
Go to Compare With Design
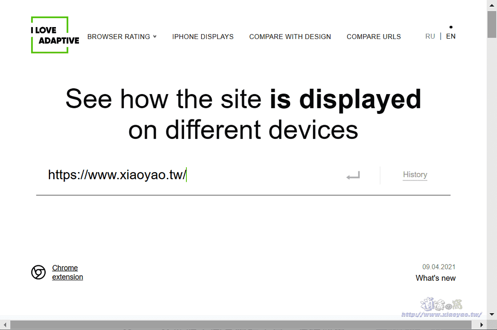[290, 37]
